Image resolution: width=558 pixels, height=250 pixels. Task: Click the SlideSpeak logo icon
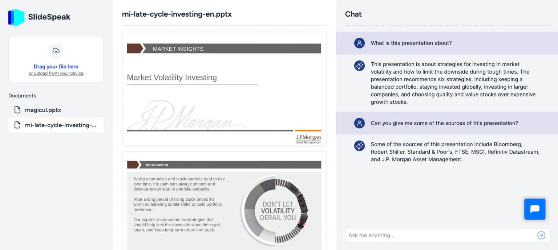click(15, 17)
